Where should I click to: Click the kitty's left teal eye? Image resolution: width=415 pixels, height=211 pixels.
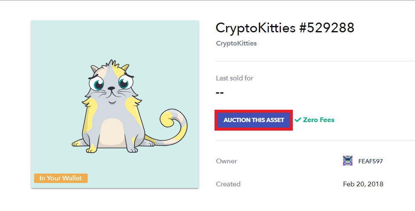coord(97,83)
